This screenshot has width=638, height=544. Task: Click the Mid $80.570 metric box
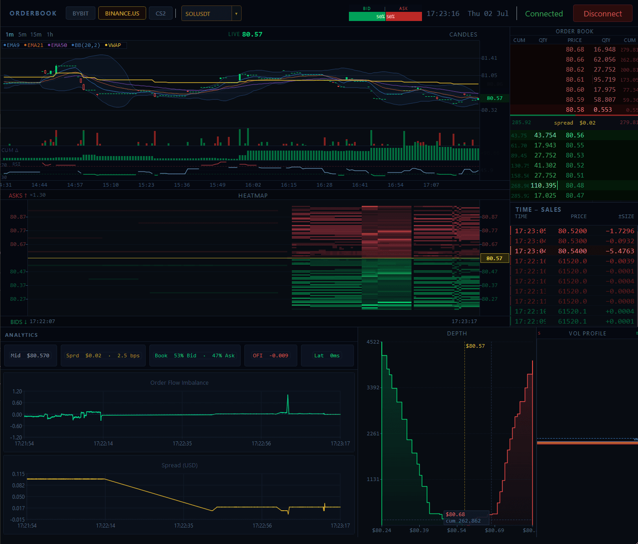[x=30, y=356]
